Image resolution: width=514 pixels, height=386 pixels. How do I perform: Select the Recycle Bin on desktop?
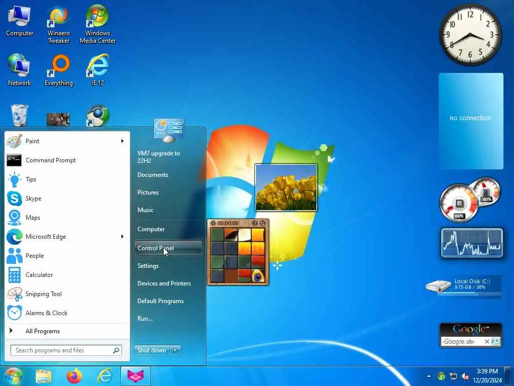coord(20,115)
